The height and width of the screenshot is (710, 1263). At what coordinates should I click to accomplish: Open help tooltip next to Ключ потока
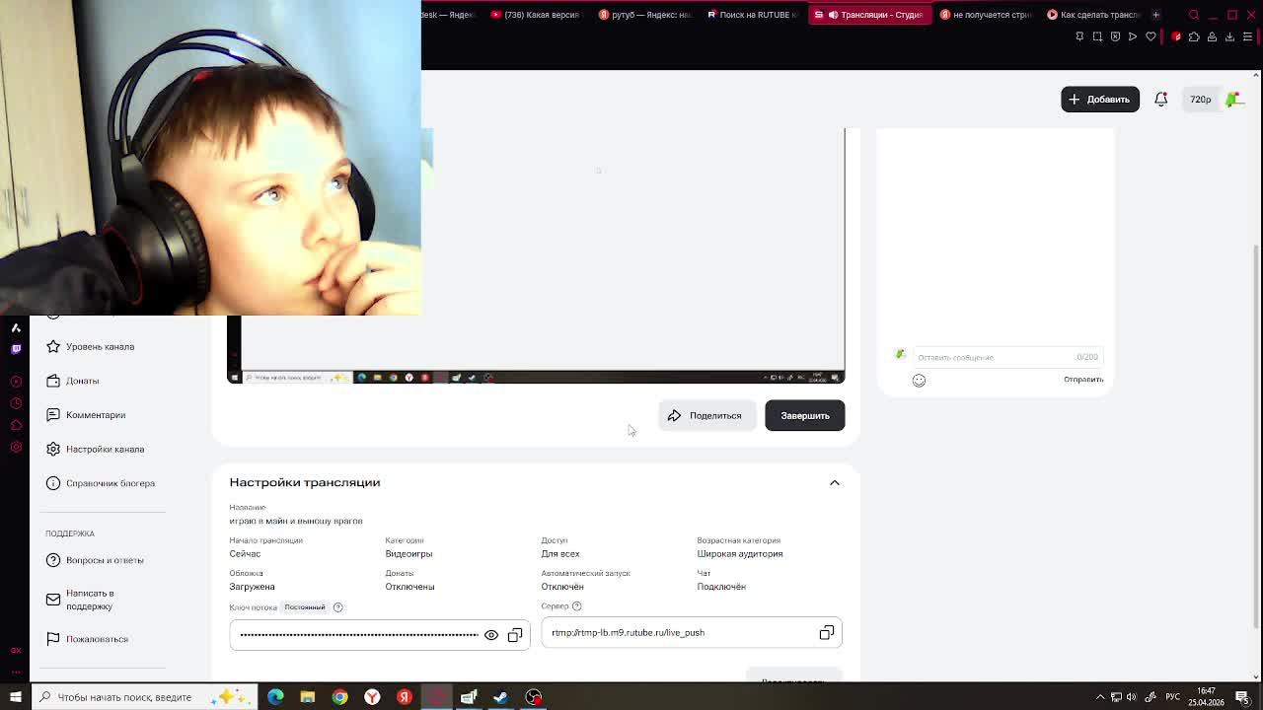tap(337, 607)
